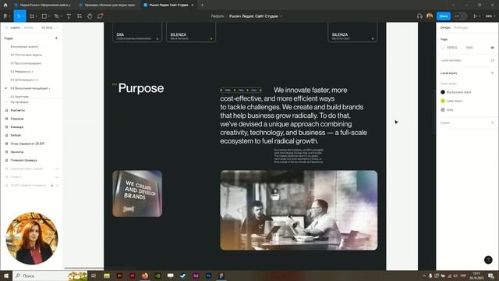Add an export setting with plus

[x=492, y=123]
